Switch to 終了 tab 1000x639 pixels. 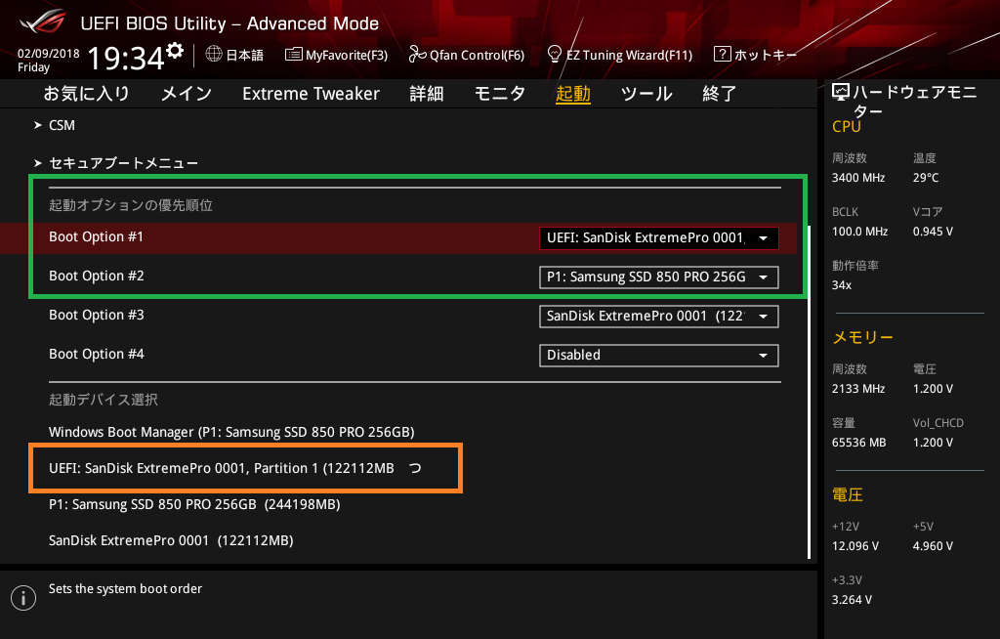[720, 93]
